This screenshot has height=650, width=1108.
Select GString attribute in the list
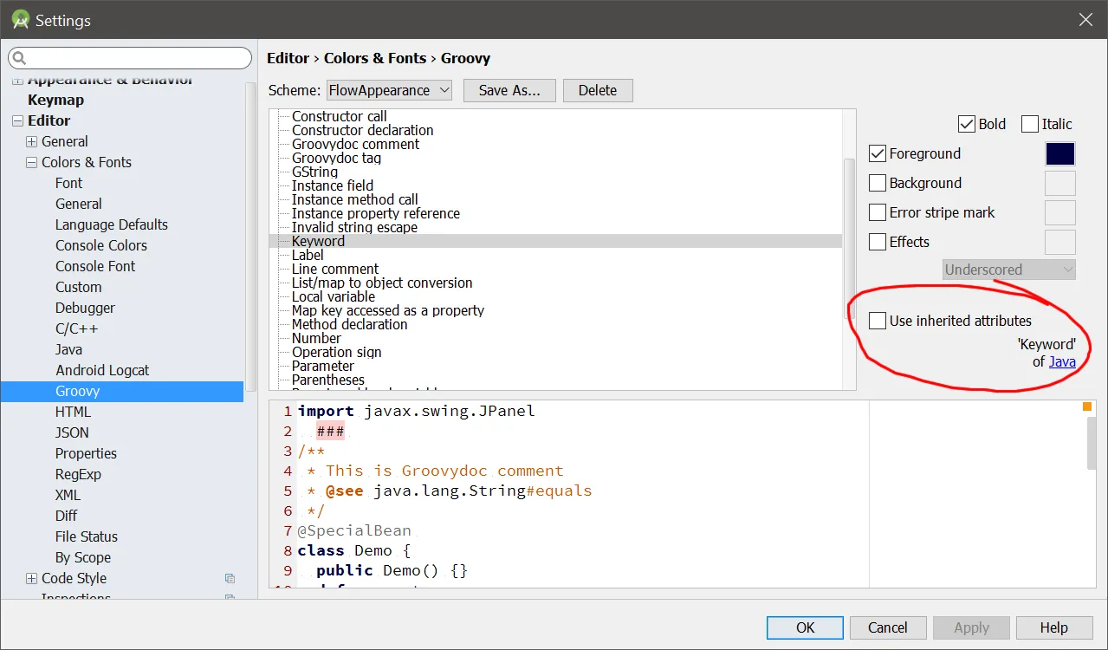click(x=314, y=172)
